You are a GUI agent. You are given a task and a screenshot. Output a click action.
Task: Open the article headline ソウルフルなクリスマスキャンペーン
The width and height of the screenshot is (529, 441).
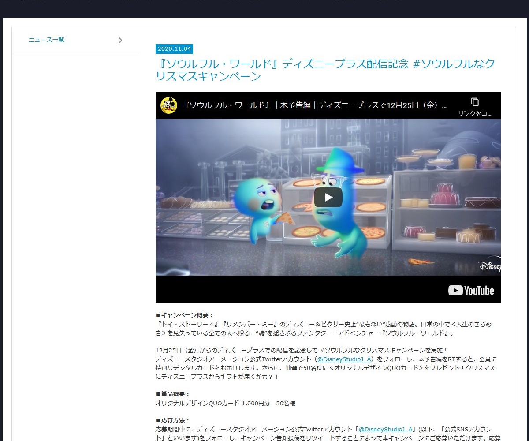325,70
